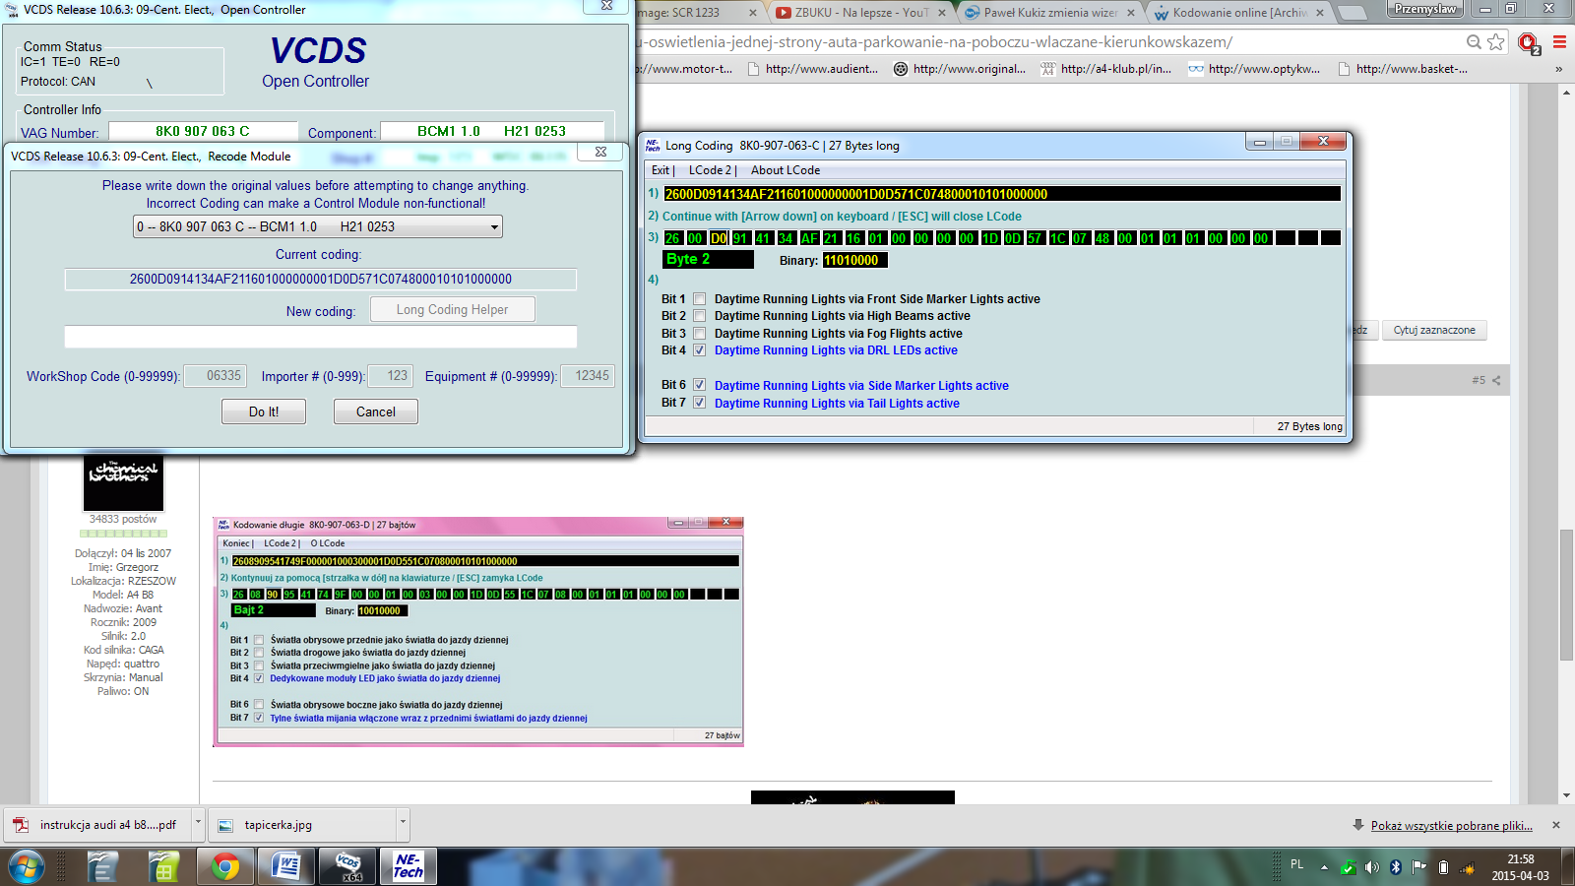Click share icon next to post #5
The width and height of the screenshot is (1575, 886).
tap(1496, 380)
